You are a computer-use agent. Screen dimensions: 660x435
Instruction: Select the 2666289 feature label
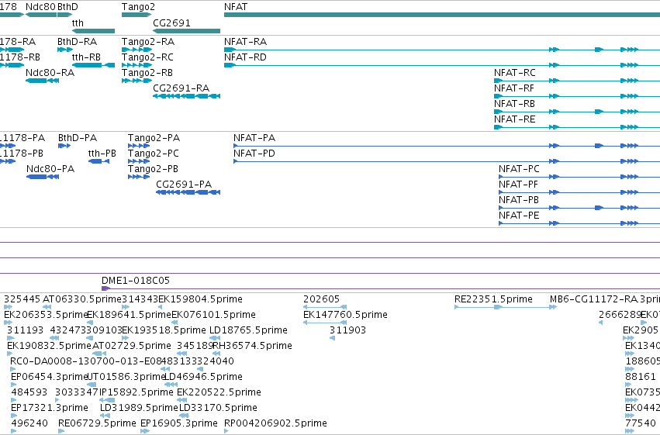(620, 315)
